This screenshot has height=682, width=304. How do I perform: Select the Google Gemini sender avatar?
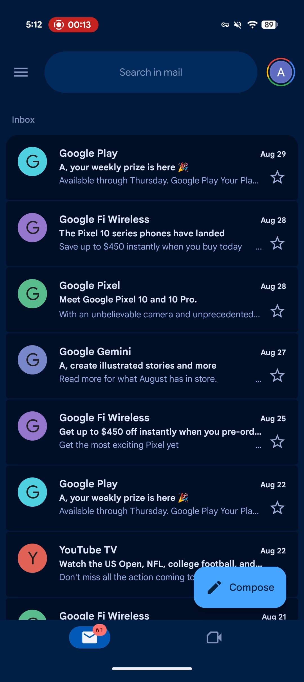click(x=32, y=360)
